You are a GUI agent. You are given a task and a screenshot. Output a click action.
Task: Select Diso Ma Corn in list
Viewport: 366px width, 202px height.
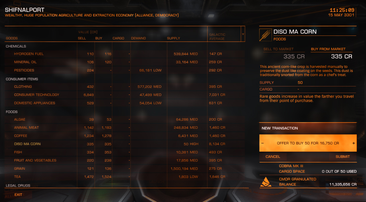[125, 144]
